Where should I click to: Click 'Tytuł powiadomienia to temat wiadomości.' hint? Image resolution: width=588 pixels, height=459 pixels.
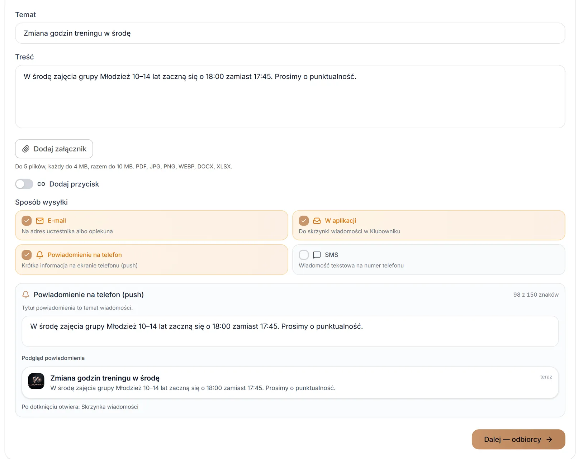(77, 308)
